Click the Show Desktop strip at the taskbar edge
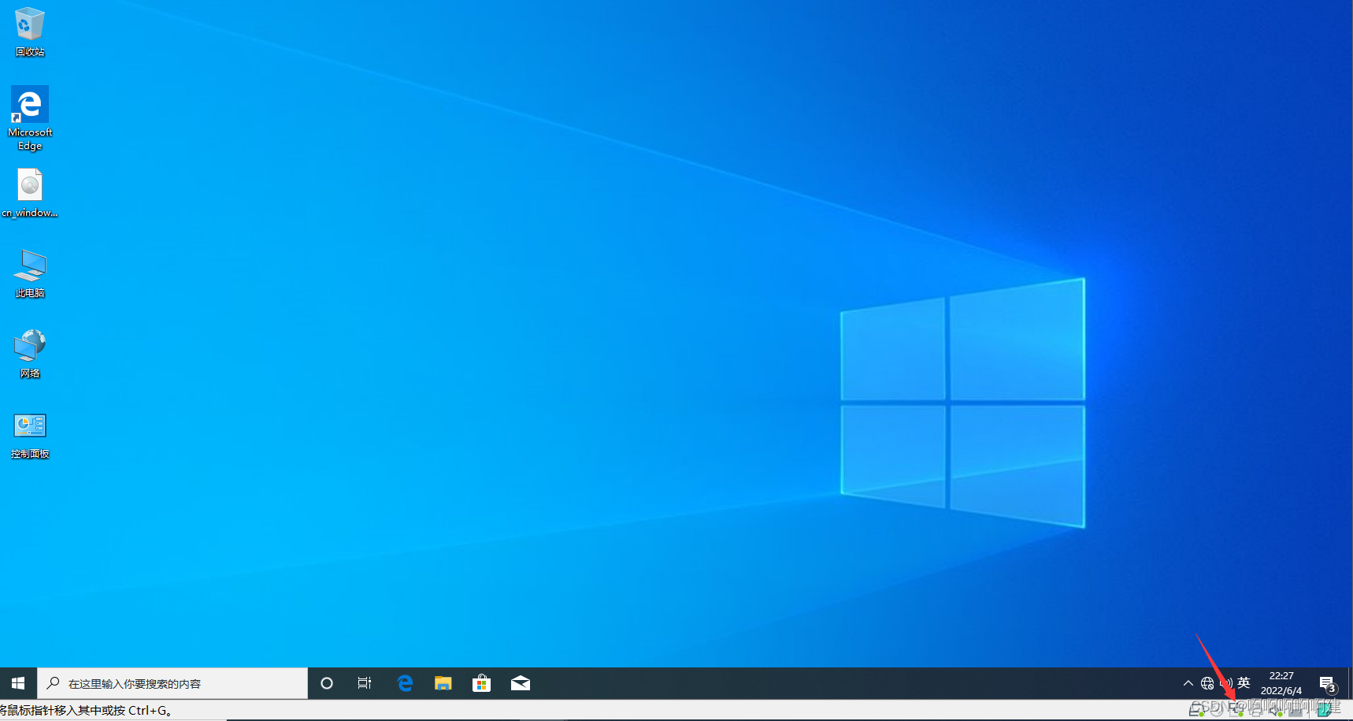1353x721 pixels. 1350,683
